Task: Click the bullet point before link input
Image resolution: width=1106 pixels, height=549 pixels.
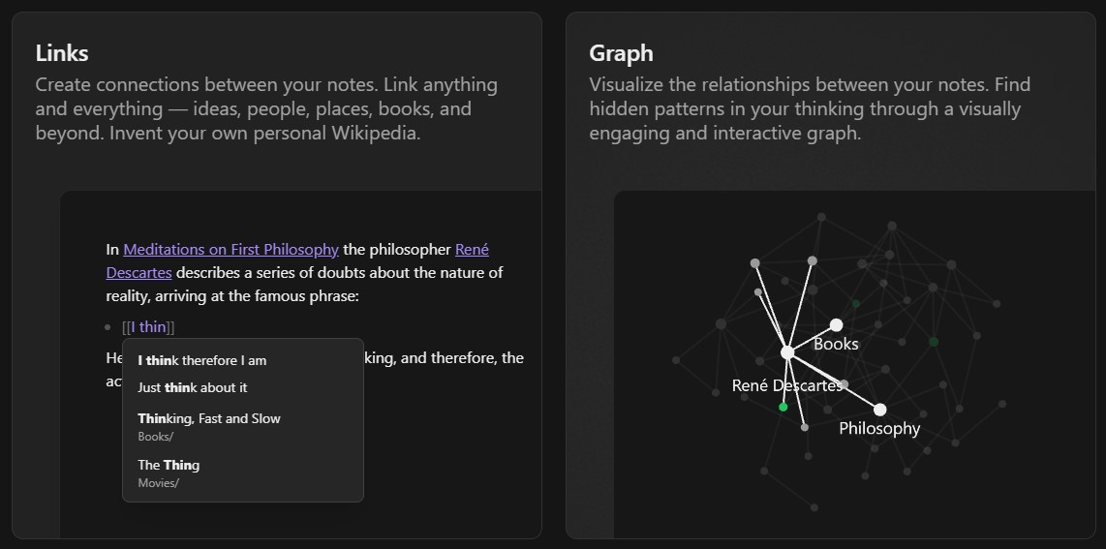Action: 108,327
